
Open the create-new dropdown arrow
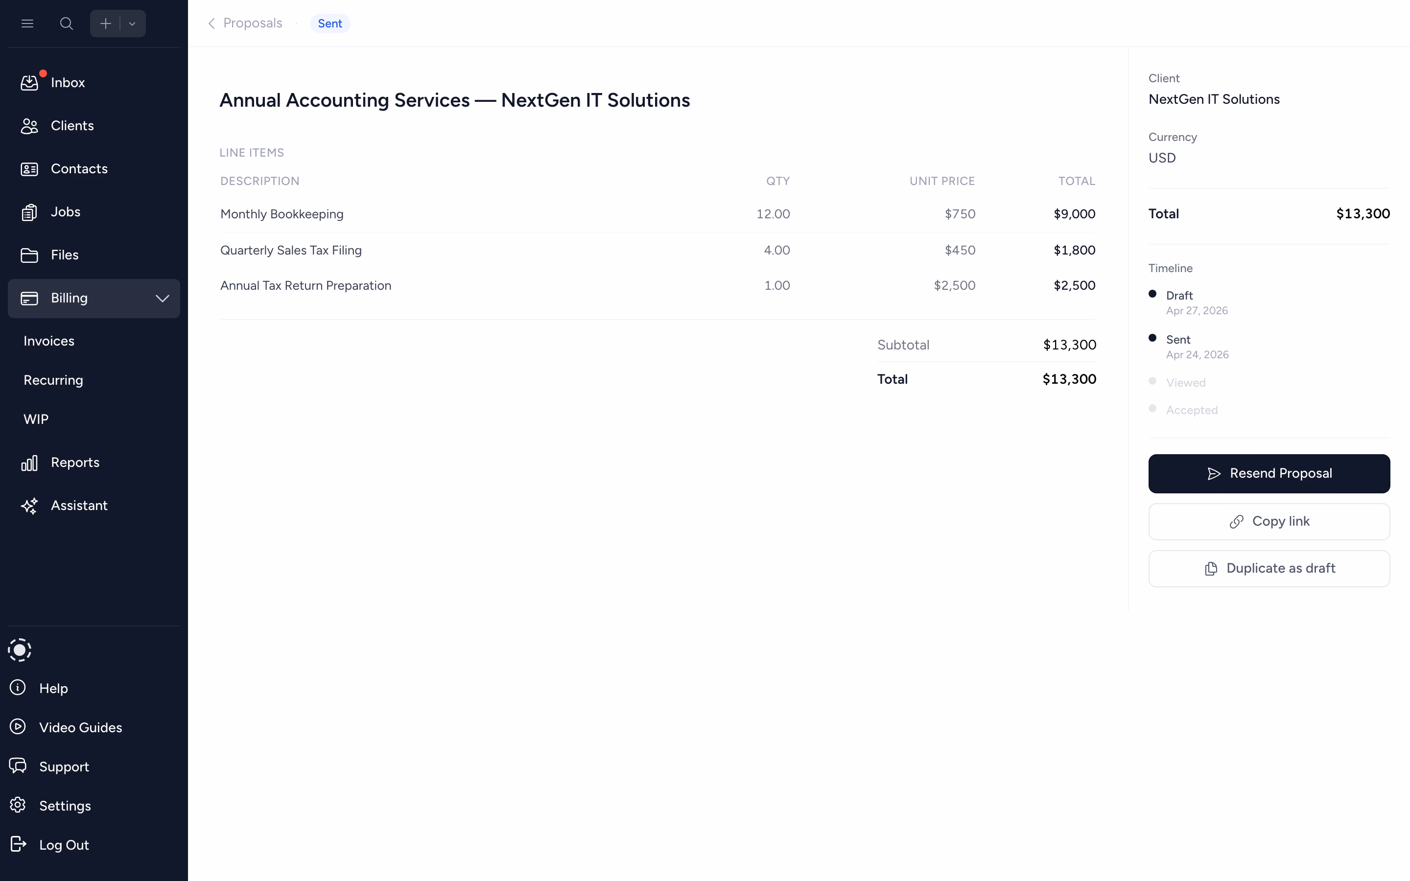132,24
